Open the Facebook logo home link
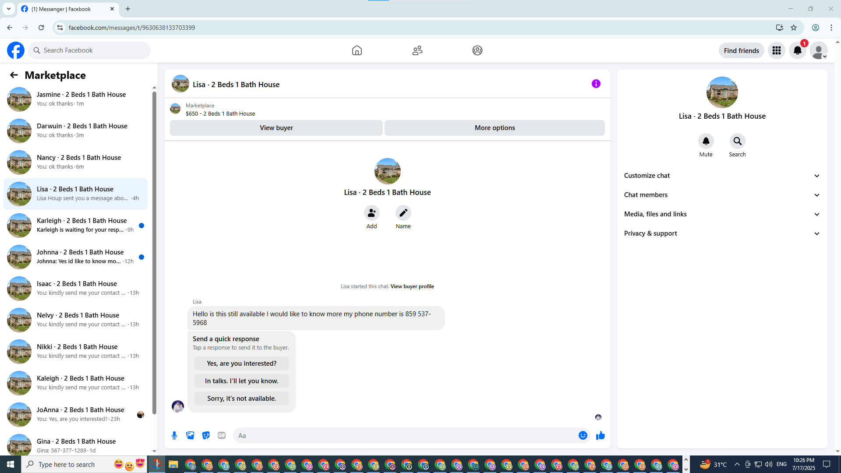Viewport: 841px width, 473px height. point(16,50)
